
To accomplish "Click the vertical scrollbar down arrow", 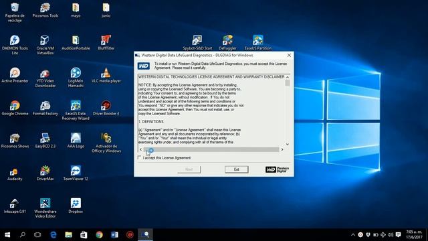I will coord(288,144).
